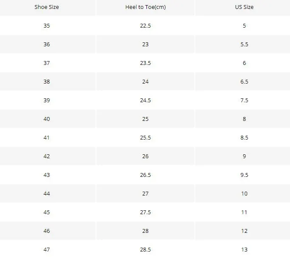The image size is (290, 257).
Task: Select US size 5.5 cell
Action: 244,44
